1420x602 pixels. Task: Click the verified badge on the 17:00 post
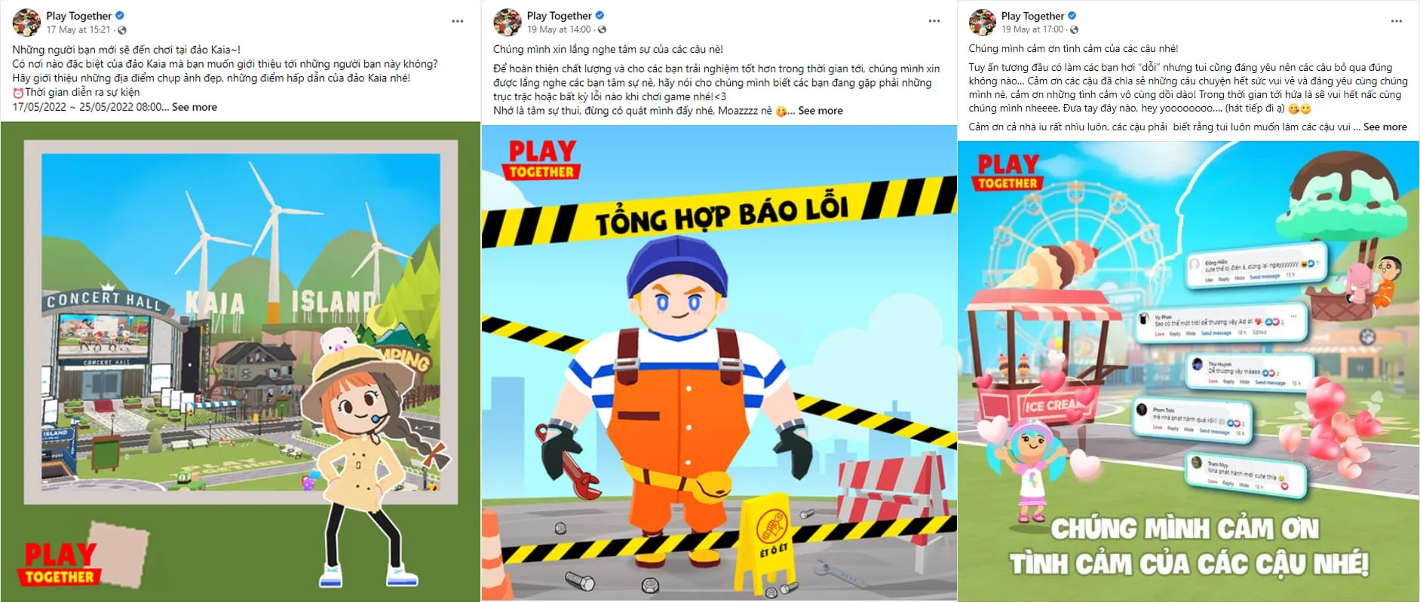click(x=1072, y=16)
